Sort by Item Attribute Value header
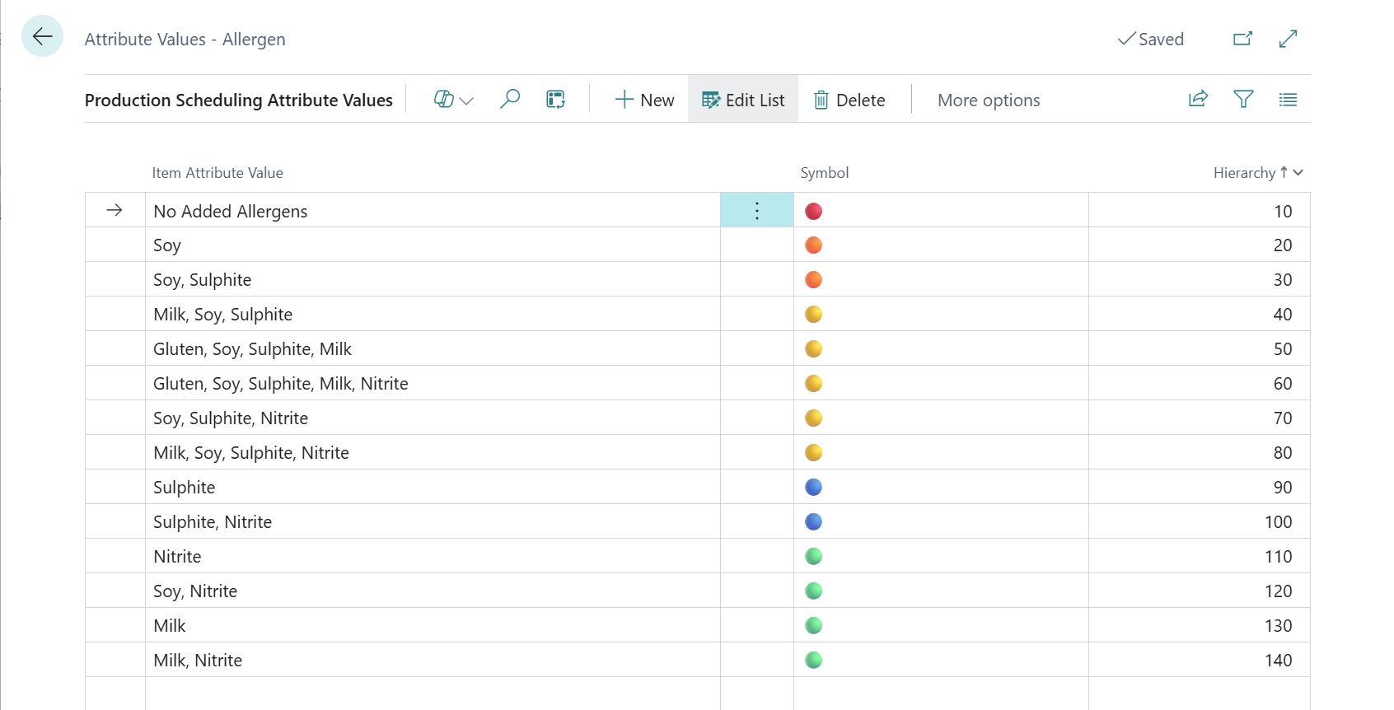 (218, 173)
